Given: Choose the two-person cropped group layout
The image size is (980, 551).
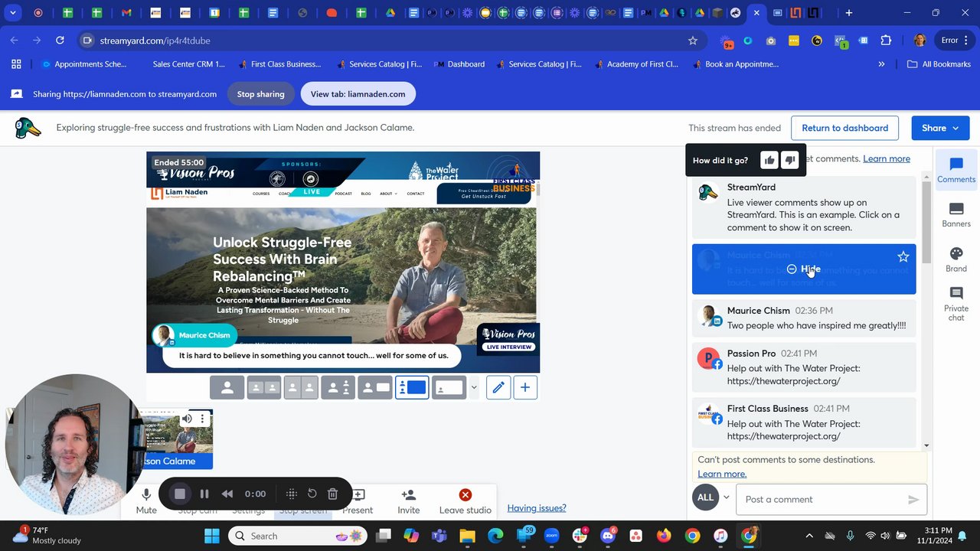Looking at the screenshot, I should 301,388.
